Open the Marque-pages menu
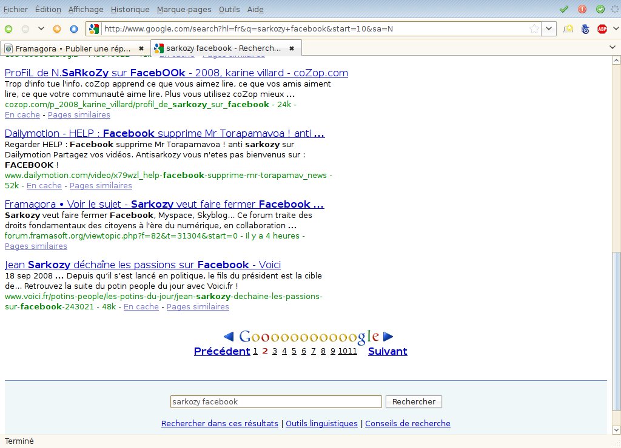Viewport: 621px width, 448px height. click(x=184, y=10)
